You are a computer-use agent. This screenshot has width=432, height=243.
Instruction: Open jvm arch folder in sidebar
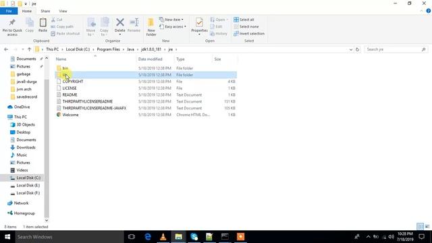coord(24,89)
